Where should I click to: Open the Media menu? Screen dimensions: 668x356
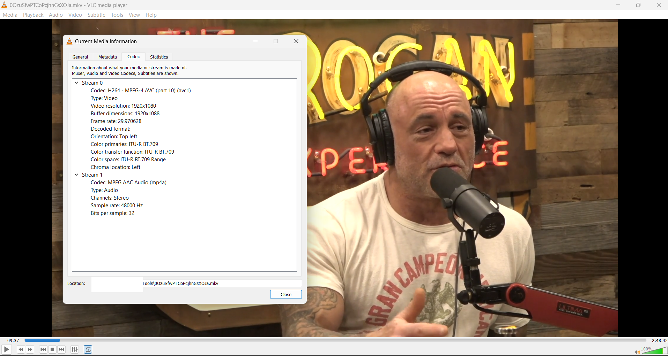10,15
